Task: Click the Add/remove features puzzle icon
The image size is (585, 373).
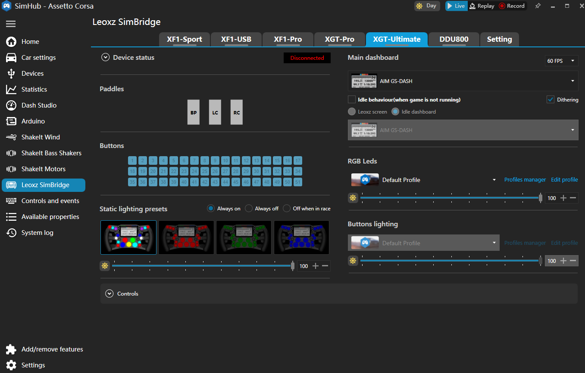Action: coord(11,349)
